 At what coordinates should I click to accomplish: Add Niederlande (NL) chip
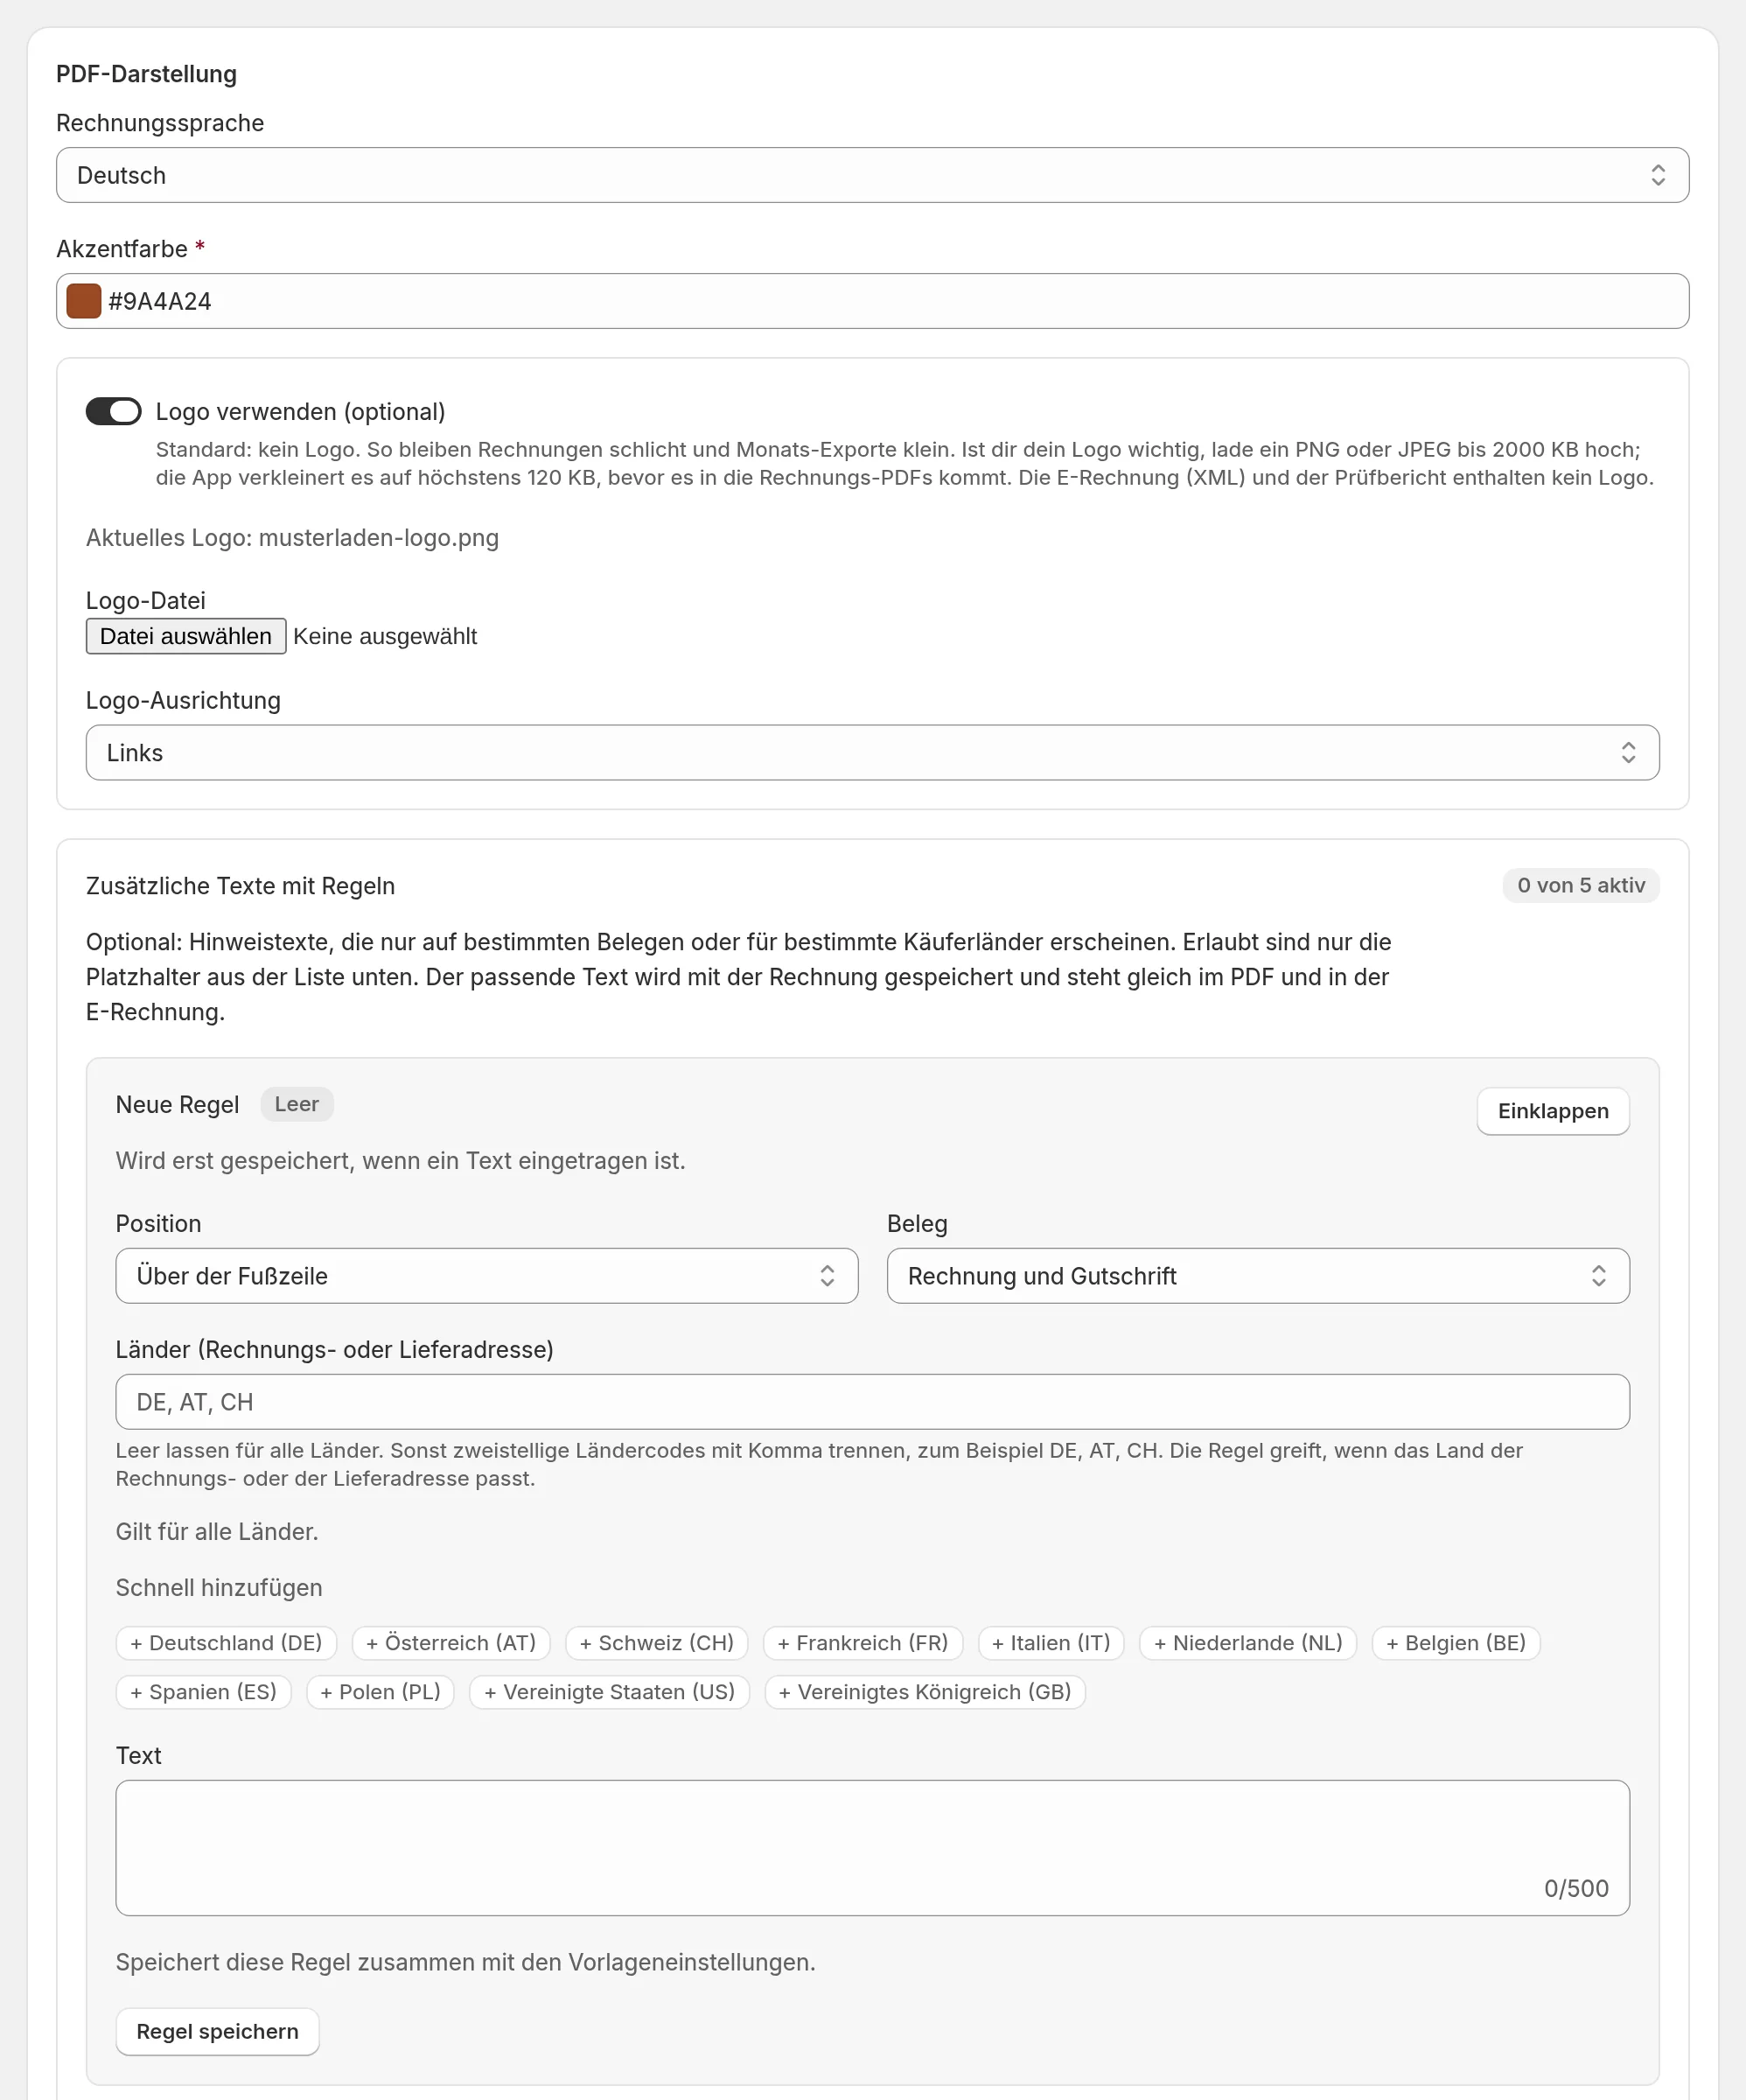click(x=1248, y=1643)
